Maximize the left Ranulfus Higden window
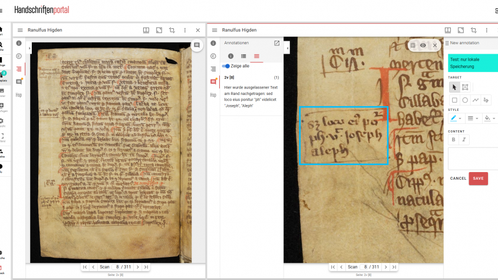Viewport: 498px width, 280px height. [x=159, y=30]
